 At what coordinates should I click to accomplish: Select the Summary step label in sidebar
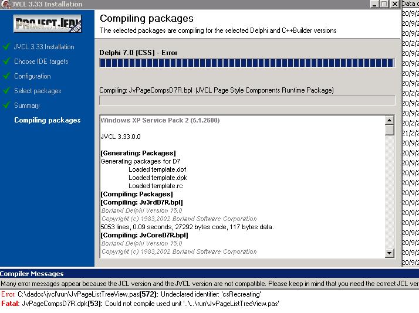[27, 106]
